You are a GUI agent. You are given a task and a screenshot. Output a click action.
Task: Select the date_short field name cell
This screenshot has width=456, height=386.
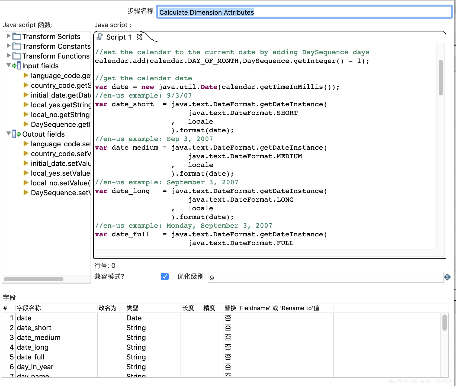(56, 327)
